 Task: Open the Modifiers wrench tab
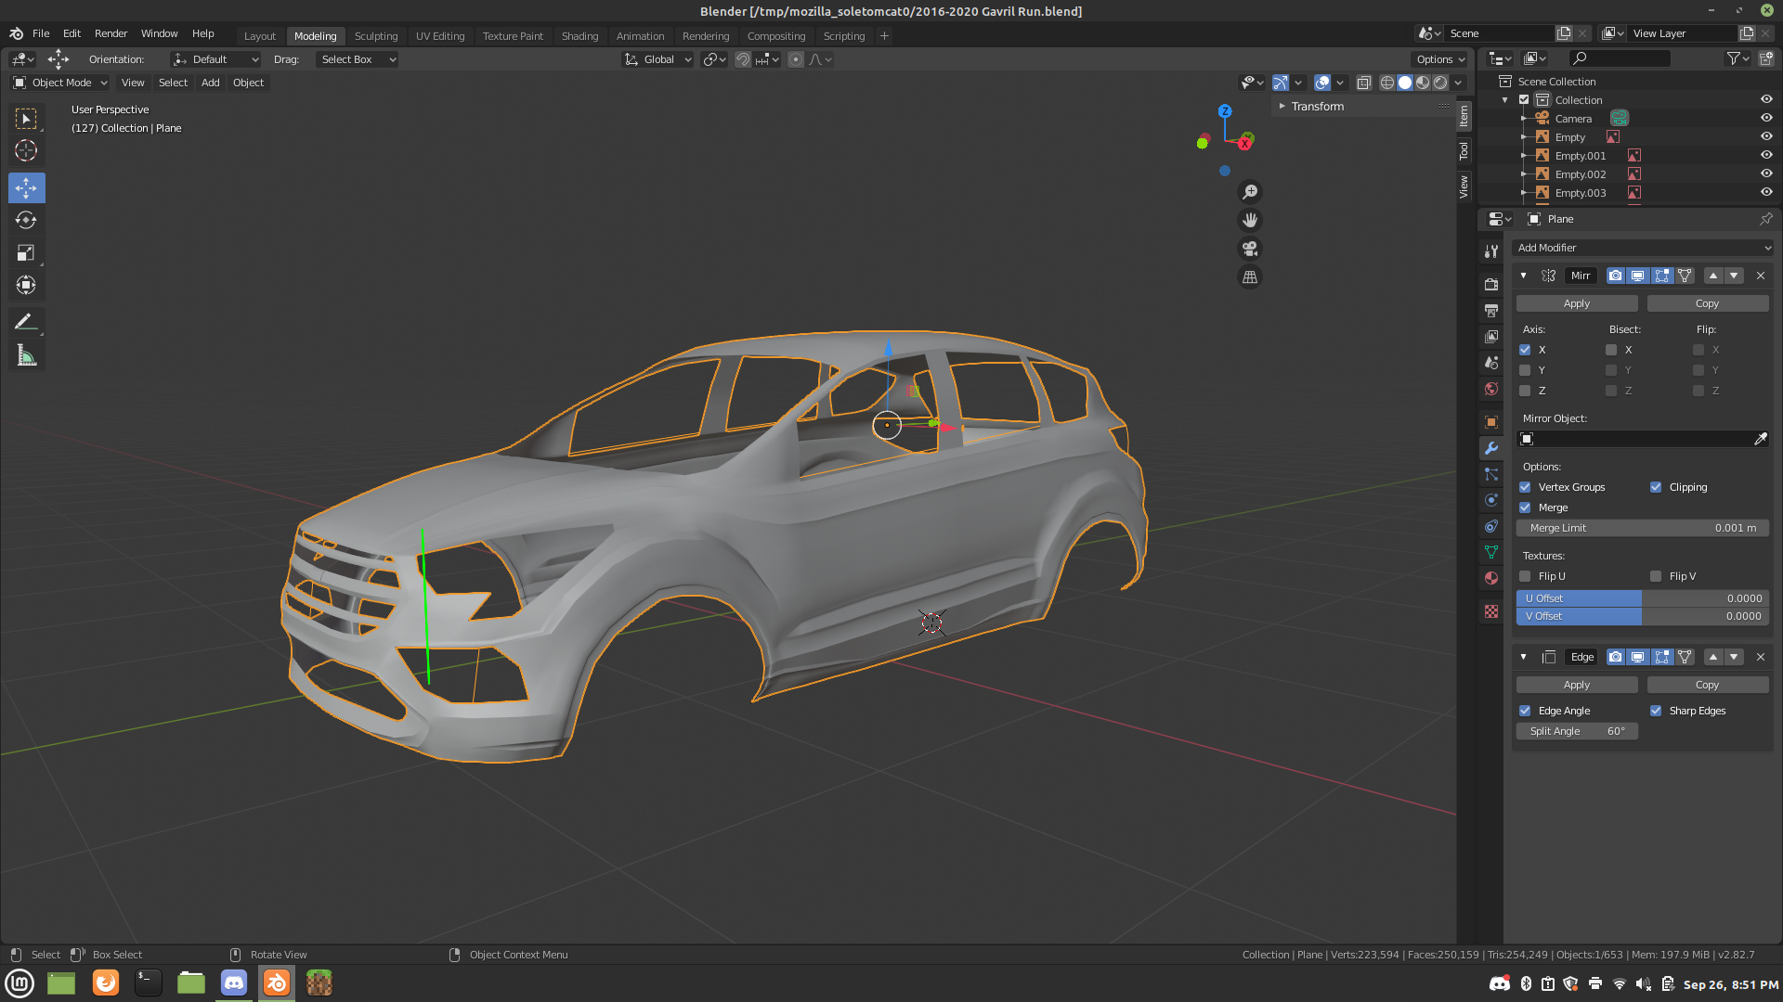click(1491, 448)
